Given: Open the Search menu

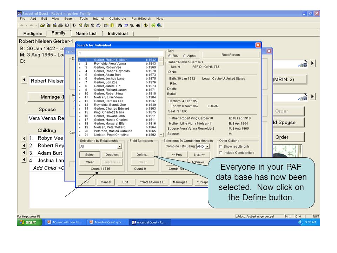Looking at the screenshot, I should pyautogui.click(x=69, y=19).
